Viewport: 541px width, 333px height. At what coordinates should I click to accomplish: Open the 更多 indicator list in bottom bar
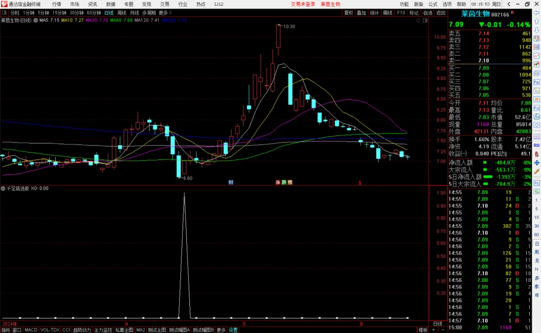pyautogui.click(x=221, y=330)
